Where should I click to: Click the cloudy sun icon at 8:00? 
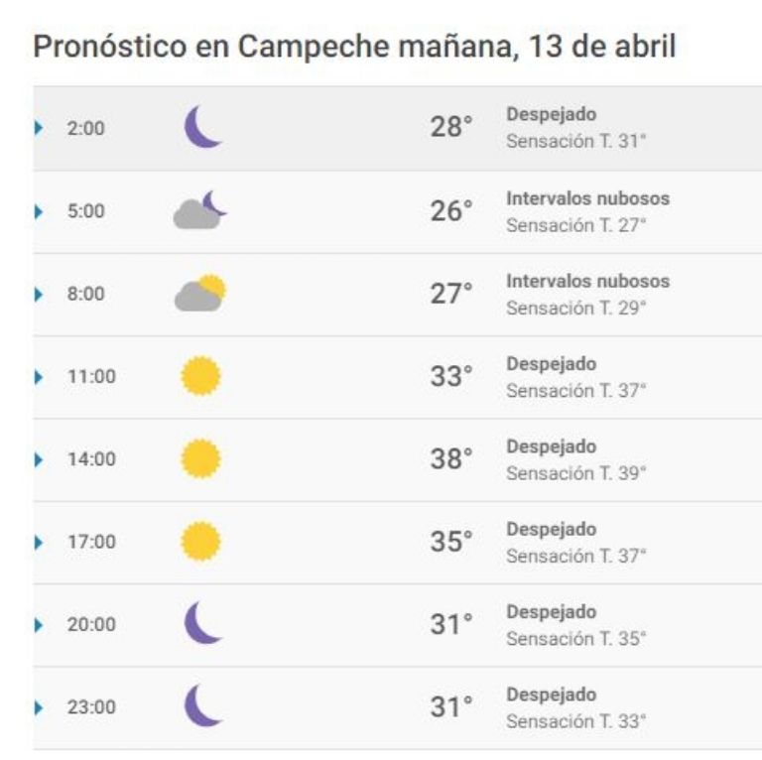200,293
